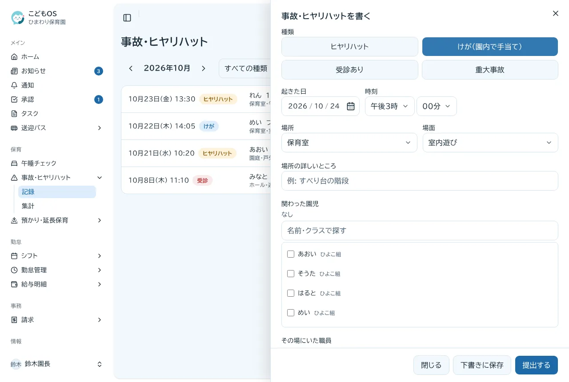Image resolution: width=569 pixels, height=382 pixels.
Task: Select the 受診あり type option
Action: point(350,70)
